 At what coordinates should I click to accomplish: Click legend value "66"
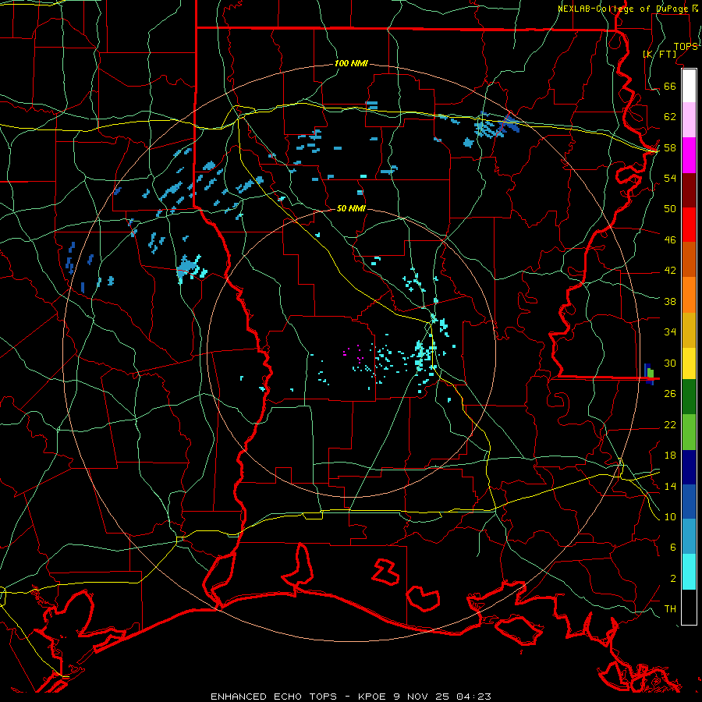(670, 86)
